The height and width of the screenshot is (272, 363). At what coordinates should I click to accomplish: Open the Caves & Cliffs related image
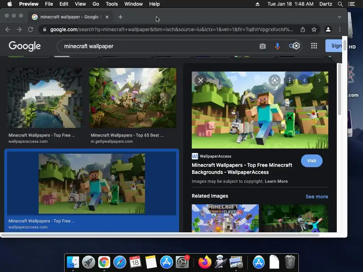click(x=225, y=218)
